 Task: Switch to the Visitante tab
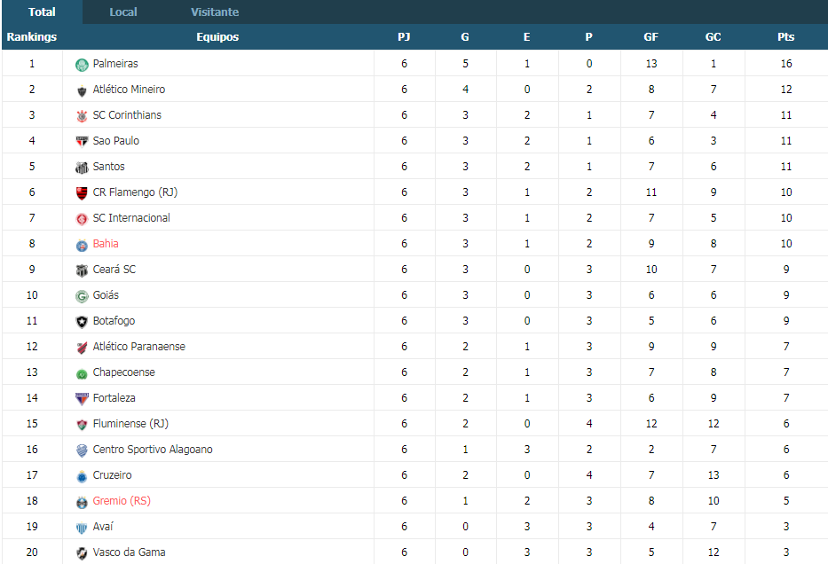(x=215, y=12)
